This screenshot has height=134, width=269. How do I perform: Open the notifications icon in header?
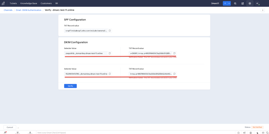tap(242, 3)
